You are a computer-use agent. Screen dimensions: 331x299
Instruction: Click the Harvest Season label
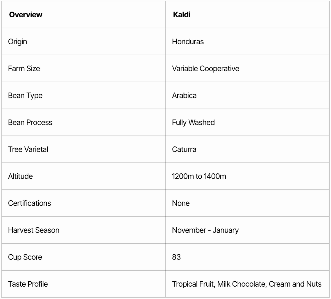pyautogui.click(x=34, y=230)
